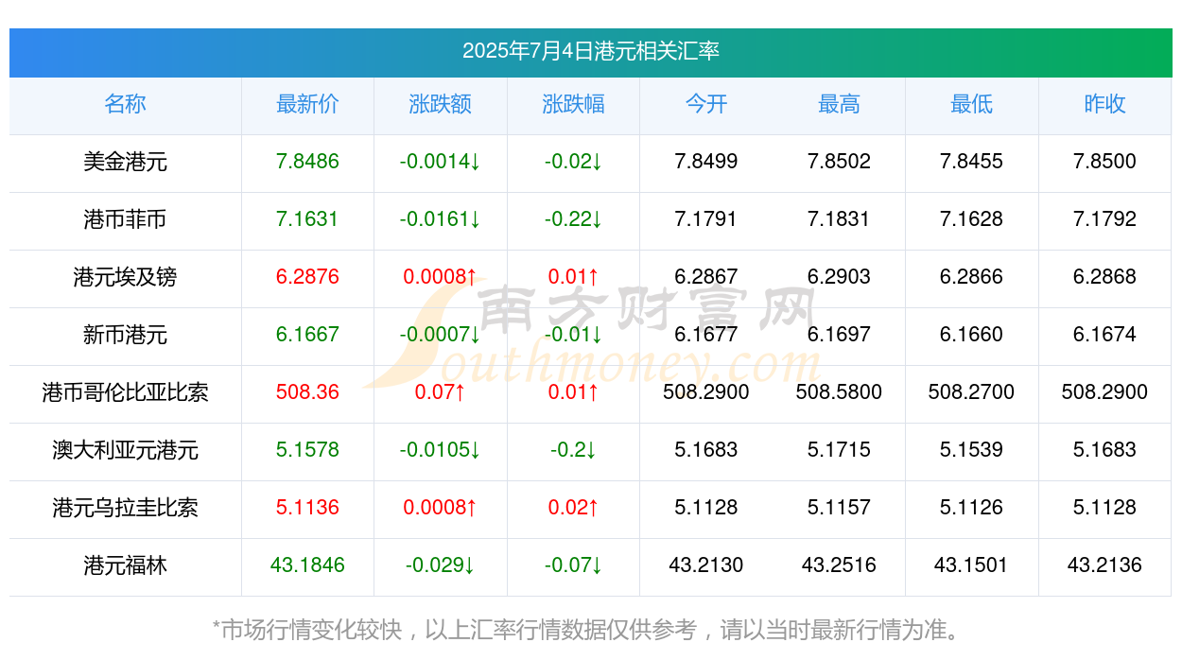Viewport: 1182px width, 660px height.
Task: Click change percent -0.07↓
Action: 573,565
